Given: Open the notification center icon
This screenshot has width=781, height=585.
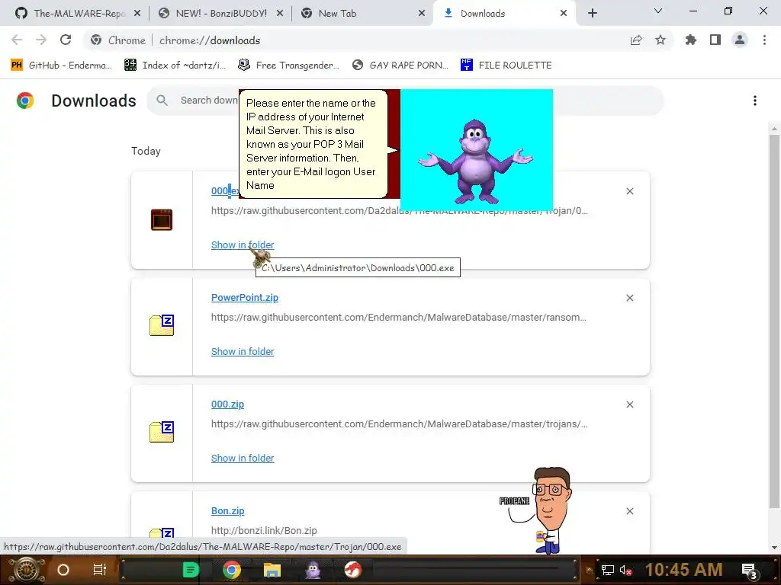Looking at the screenshot, I should (x=750, y=571).
